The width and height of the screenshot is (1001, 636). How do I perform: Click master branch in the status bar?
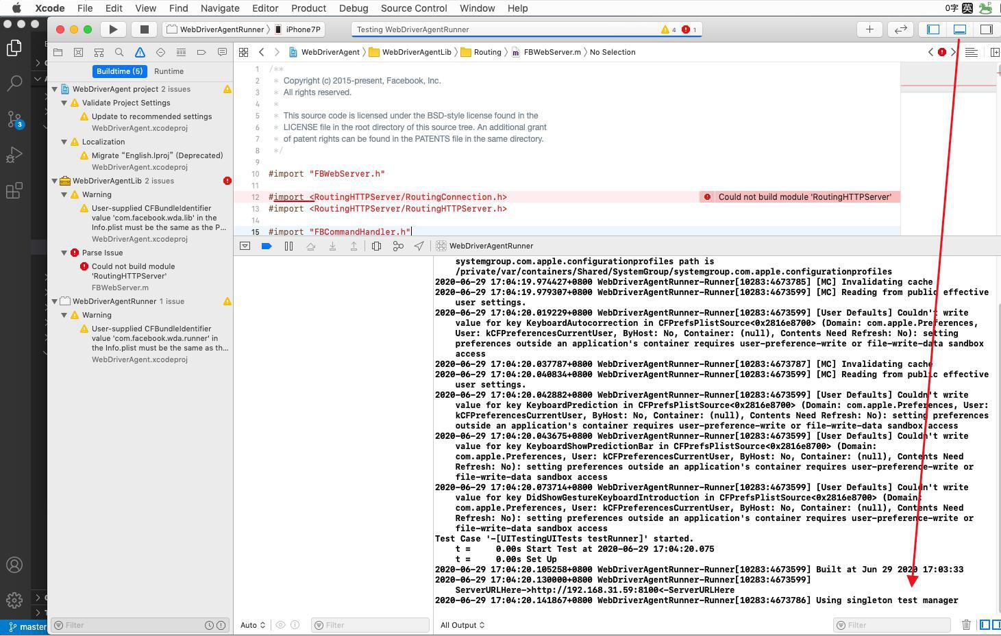point(28,626)
